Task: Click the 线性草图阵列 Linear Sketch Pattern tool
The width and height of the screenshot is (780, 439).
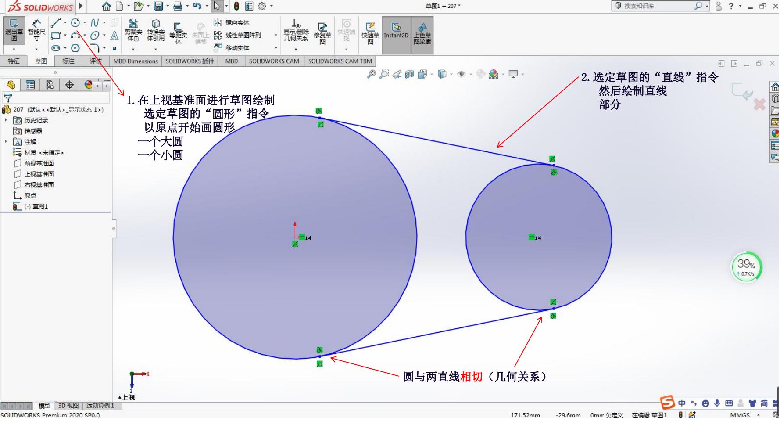Action: pyautogui.click(x=237, y=35)
